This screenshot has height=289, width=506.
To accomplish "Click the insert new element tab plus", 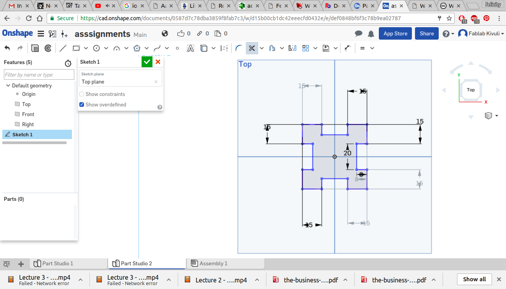I will [21, 264].
